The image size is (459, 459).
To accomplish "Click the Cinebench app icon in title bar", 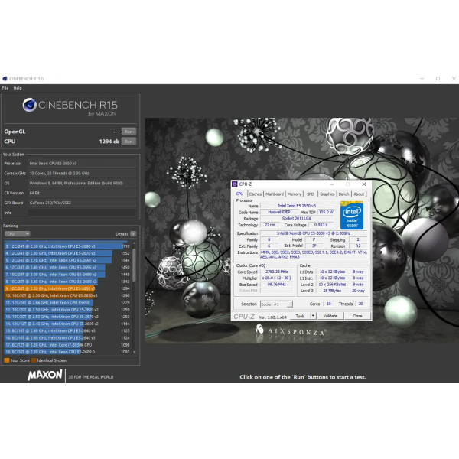I will 5,79.
